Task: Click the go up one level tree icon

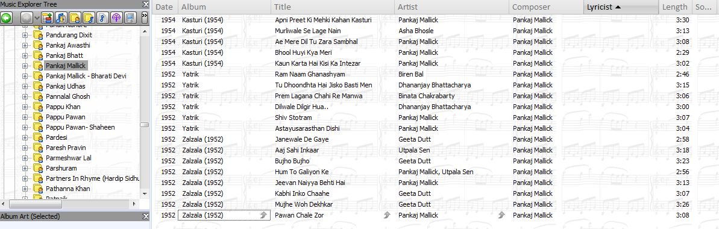Action: point(47,18)
